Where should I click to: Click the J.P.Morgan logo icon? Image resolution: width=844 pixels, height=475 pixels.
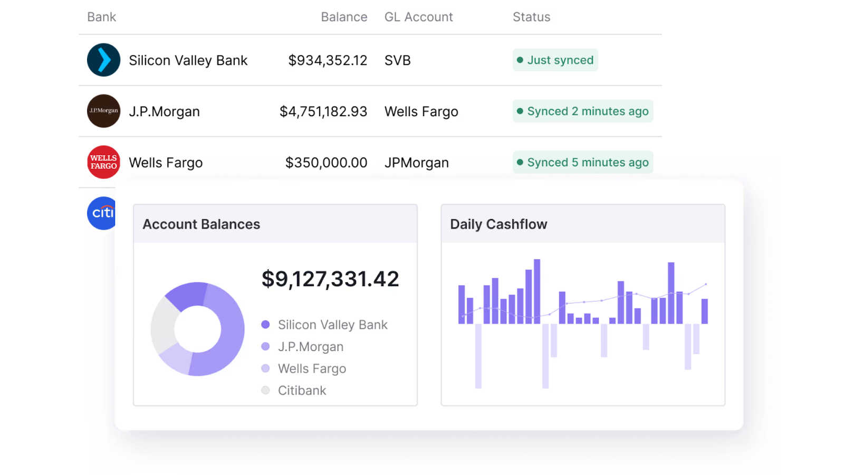pyautogui.click(x=103, y=111)
